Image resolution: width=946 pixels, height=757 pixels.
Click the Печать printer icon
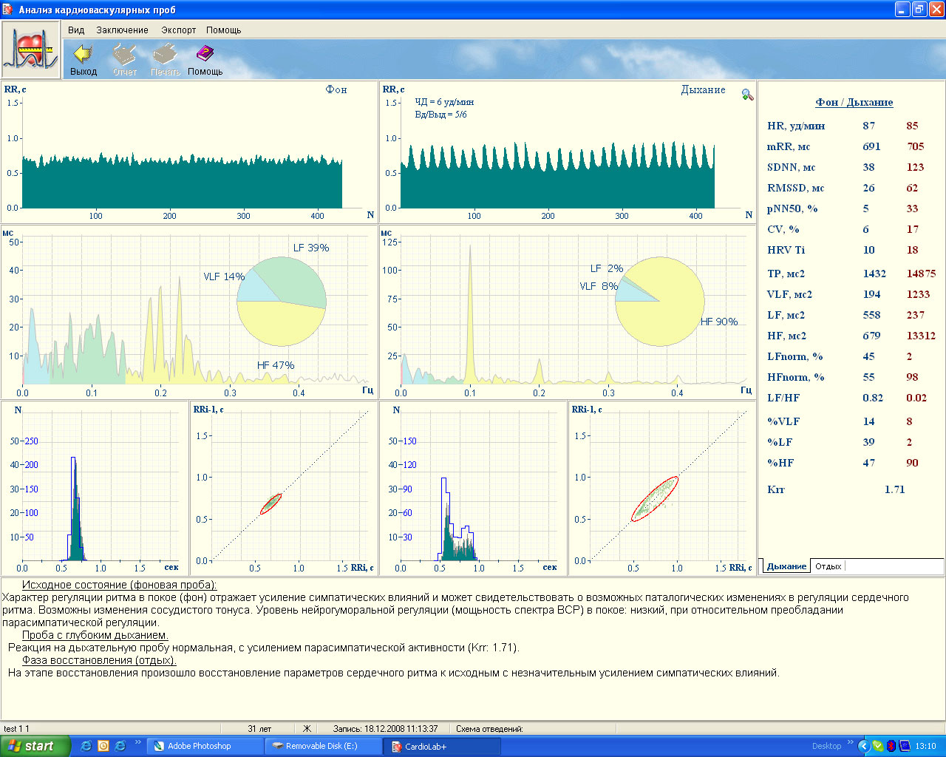pyautogui.click(x=165, y=55)
